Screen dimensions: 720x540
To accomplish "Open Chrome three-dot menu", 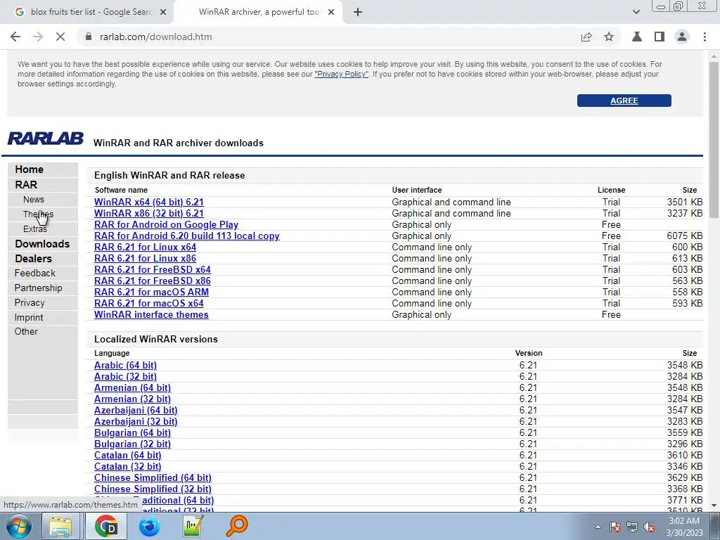I will [705, 37].
